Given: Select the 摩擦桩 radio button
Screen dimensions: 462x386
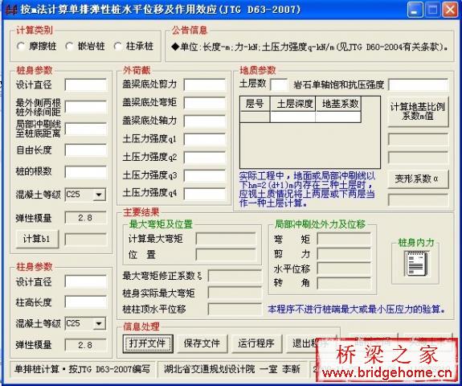Looking at the screenshot, I should click(x=21, y=47).
